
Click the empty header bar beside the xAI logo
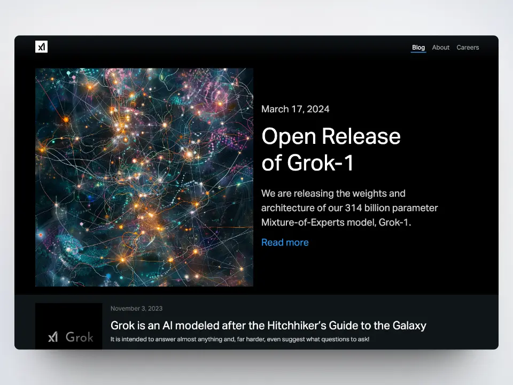(x=214, y=47)
